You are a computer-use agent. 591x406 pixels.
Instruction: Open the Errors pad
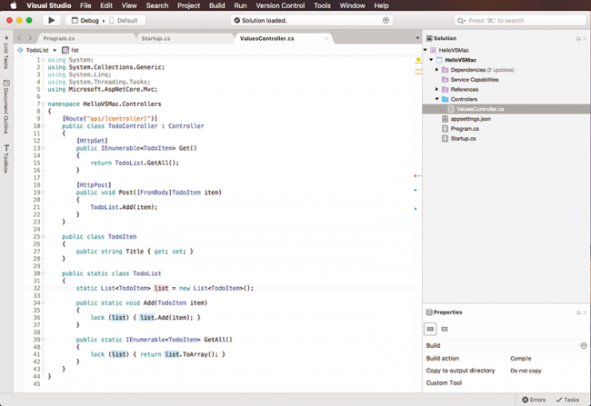point(534,400)
